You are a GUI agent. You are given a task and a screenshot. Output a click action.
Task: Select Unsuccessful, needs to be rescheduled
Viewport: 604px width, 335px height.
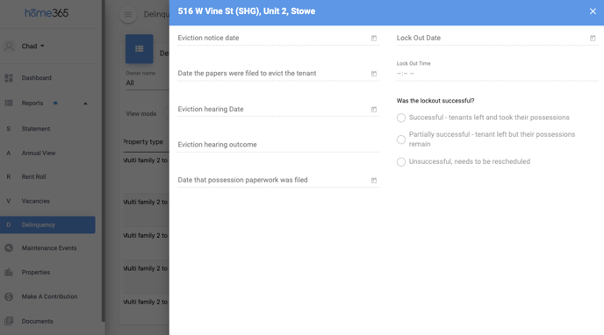[x=401, y=161]
